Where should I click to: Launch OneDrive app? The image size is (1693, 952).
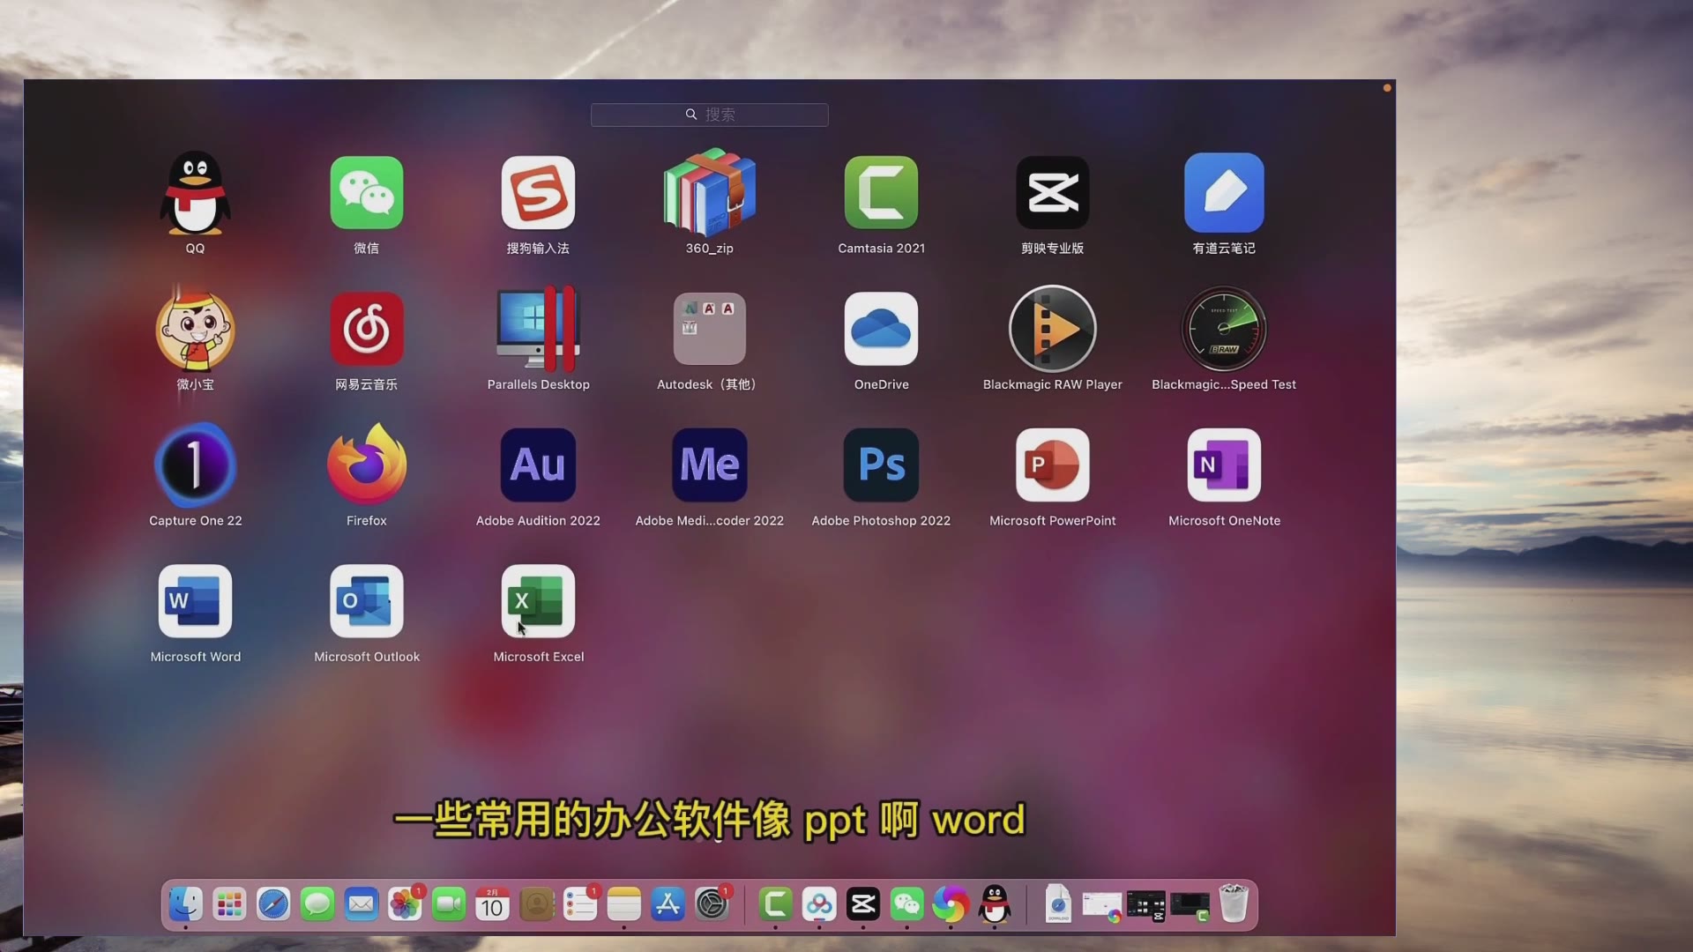pos(881,329)
